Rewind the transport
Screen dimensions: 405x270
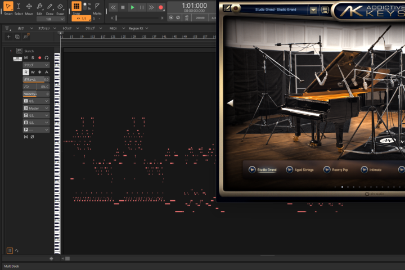point(114,7)
